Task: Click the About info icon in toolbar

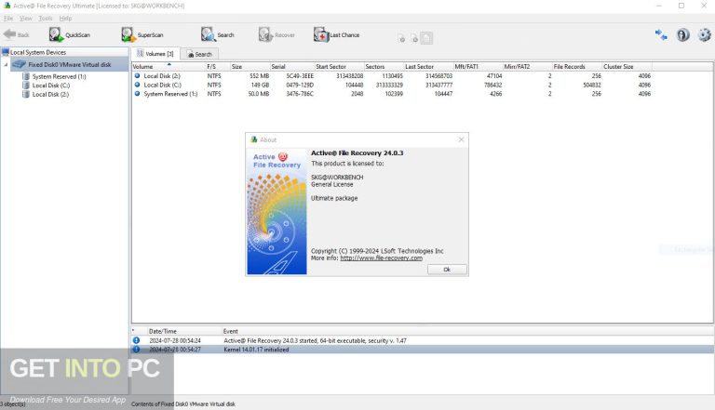Action: tap(682, 34)
